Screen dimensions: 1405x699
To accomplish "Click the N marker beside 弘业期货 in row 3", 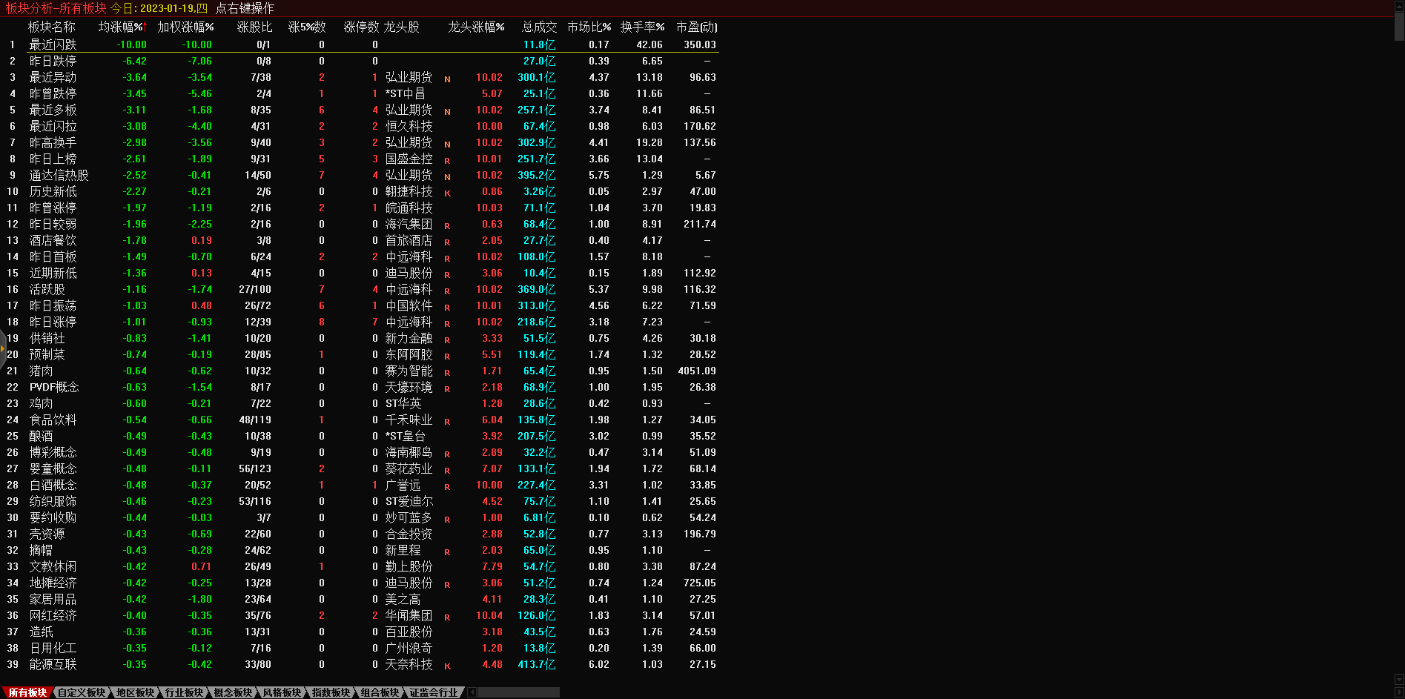I will [x=447, y=79].
